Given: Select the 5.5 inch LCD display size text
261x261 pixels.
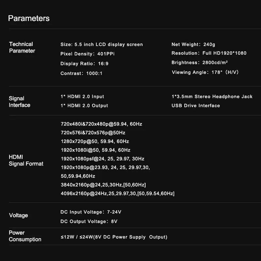Looking at the screenshot, I should tap(101, 44).
